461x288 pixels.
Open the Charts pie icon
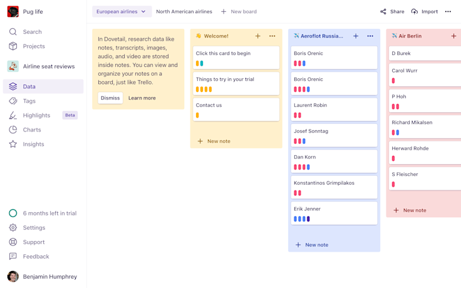click(x=13, y=130)
